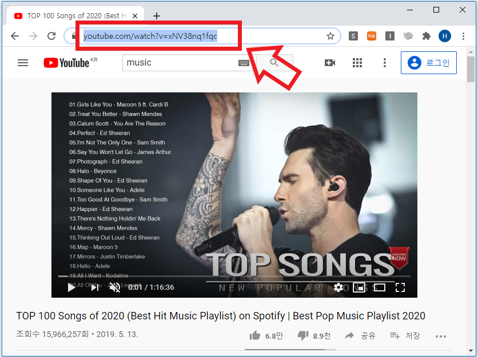478x357 pixels.
Task: Click the video progress bar
Action: point(234,276)
